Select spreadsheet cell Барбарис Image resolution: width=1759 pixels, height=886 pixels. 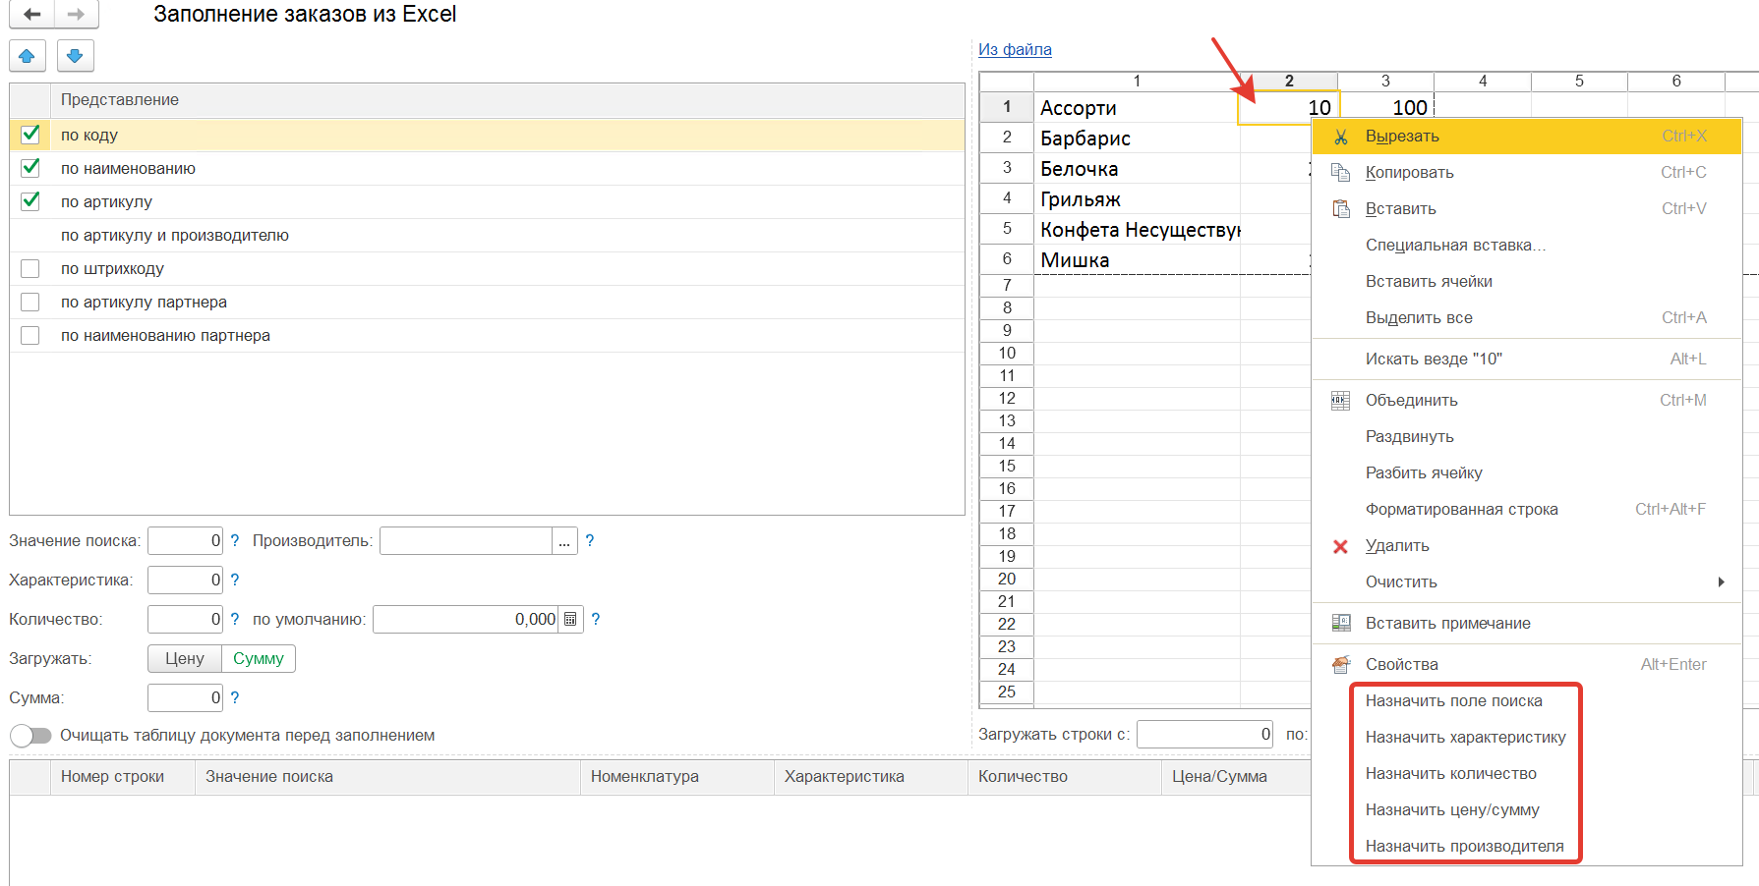(1137, 138)
